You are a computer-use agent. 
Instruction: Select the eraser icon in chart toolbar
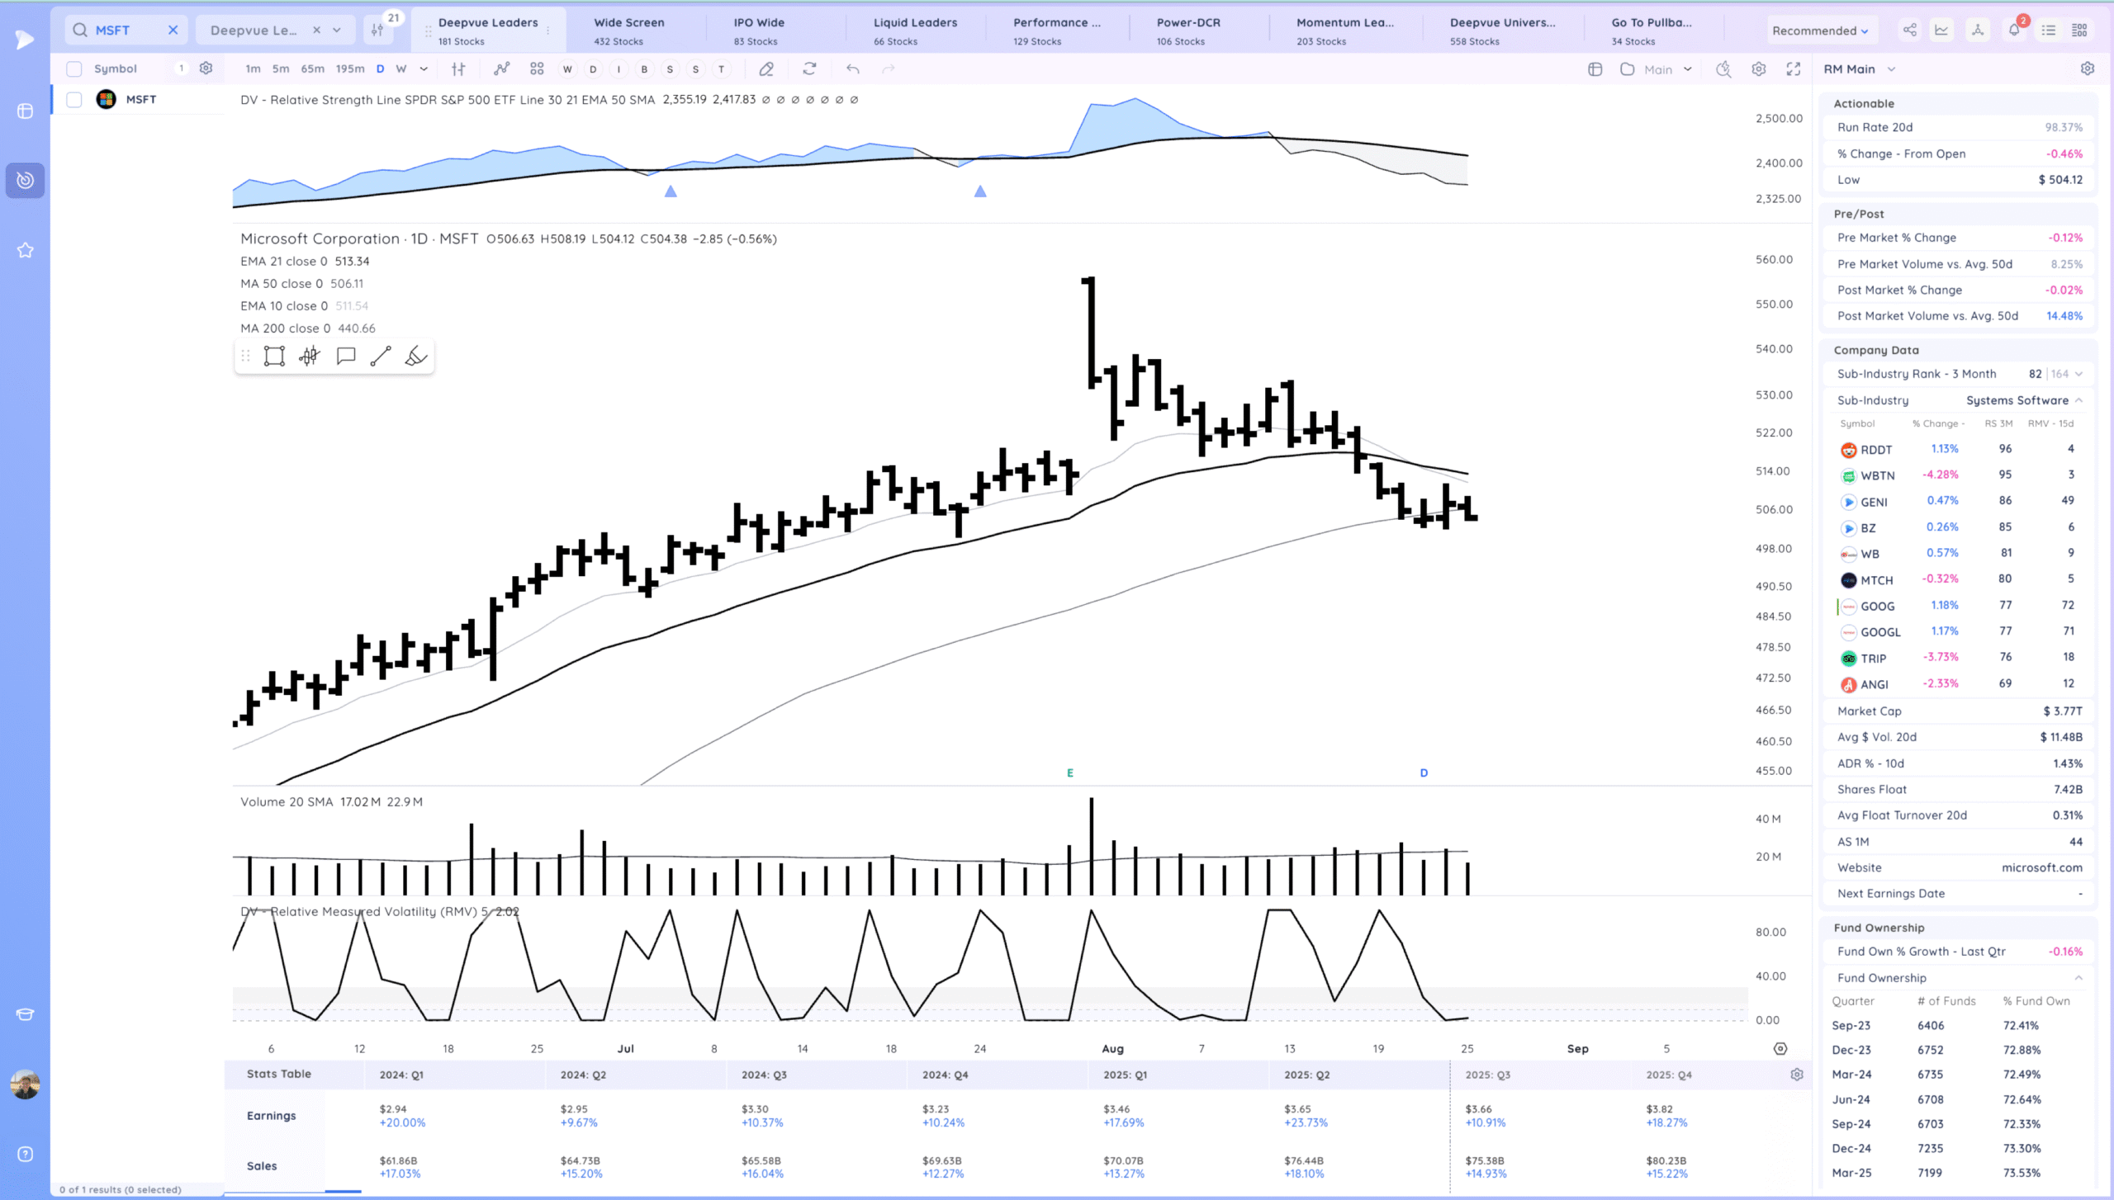click(x=766, y=69)
